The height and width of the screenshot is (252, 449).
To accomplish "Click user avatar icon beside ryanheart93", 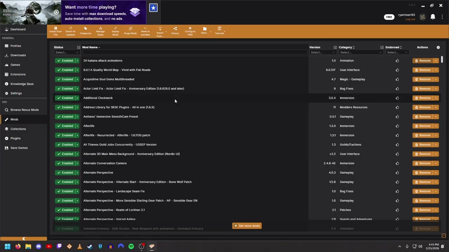I will point(422,17).
